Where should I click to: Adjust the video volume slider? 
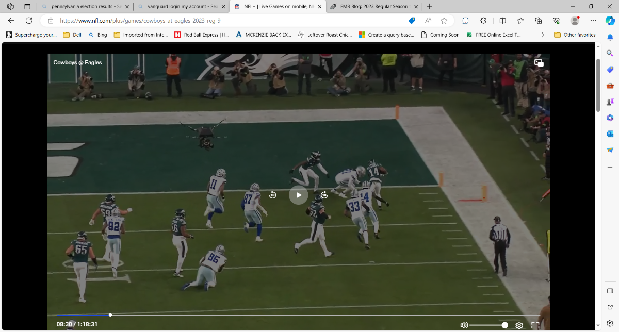click(488, 325)
